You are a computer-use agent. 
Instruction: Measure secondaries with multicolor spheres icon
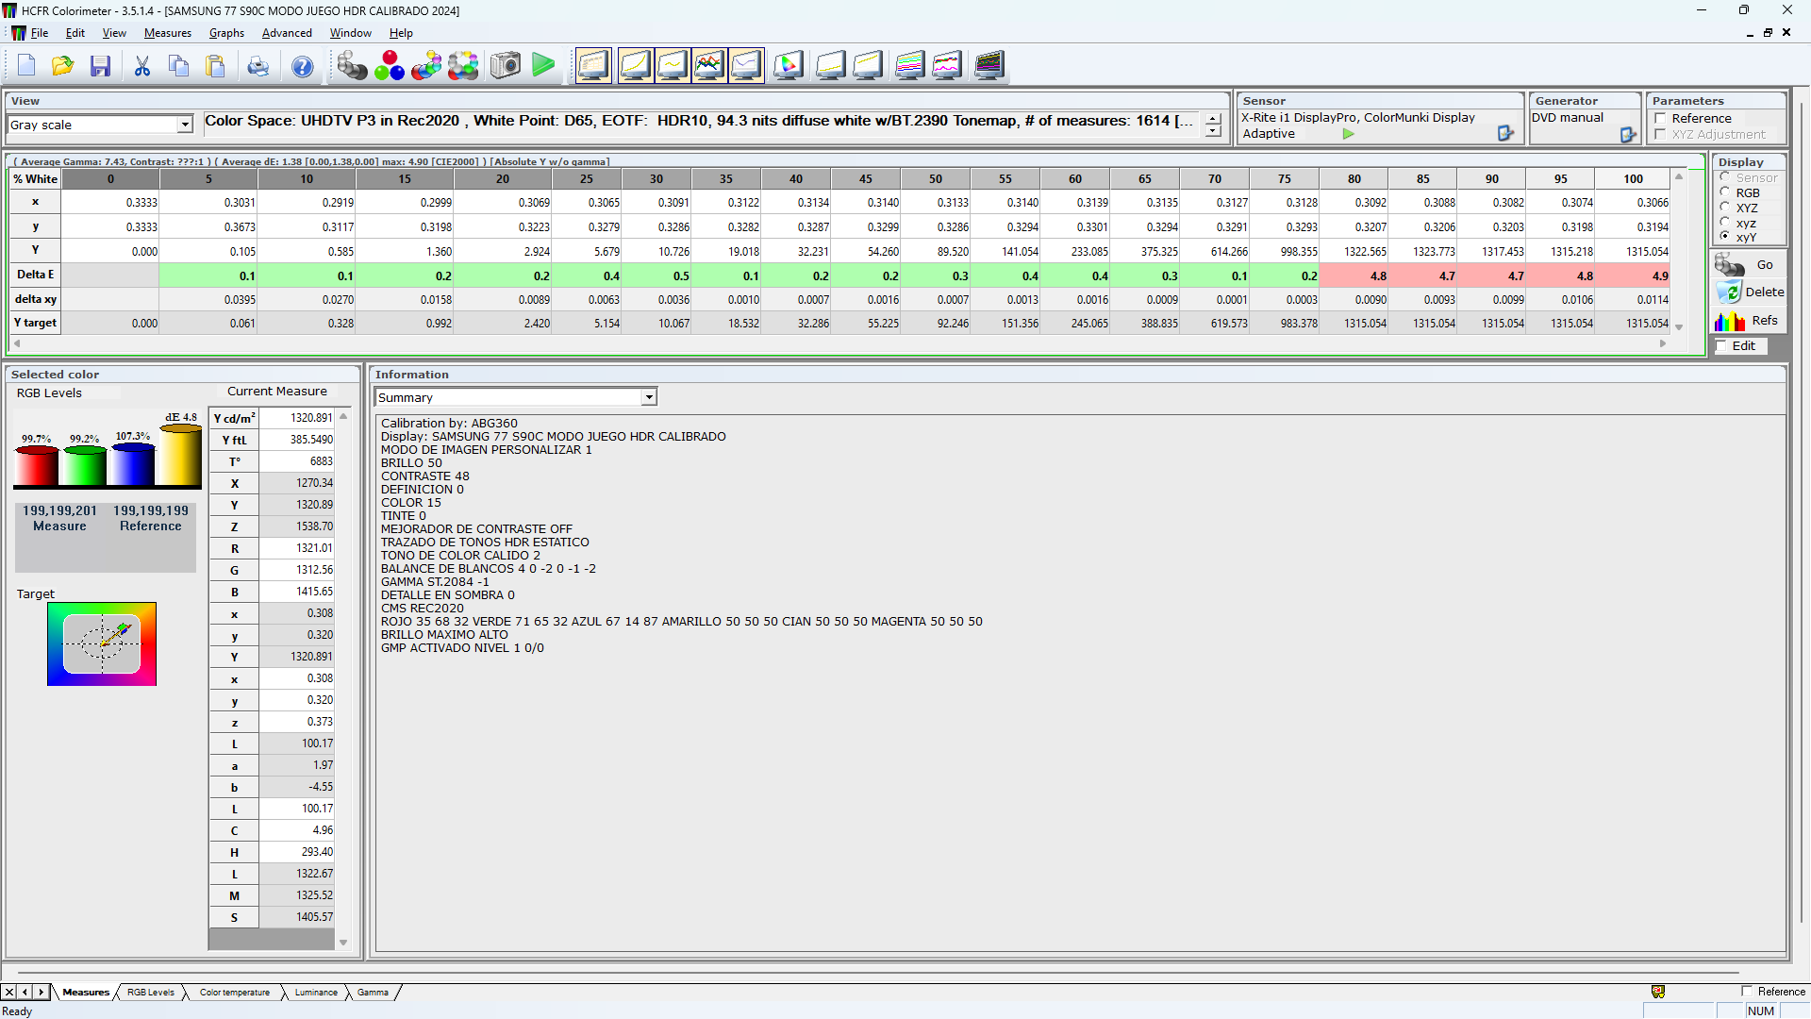click(426, 66)
